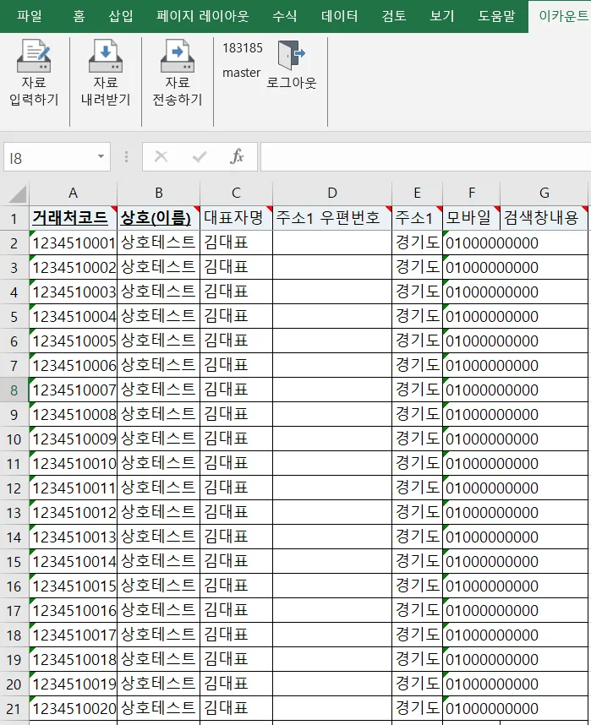Viewport: 591px width, 725px height.
Task: Open the Insert Function fx icon
Action: [237, 156]
